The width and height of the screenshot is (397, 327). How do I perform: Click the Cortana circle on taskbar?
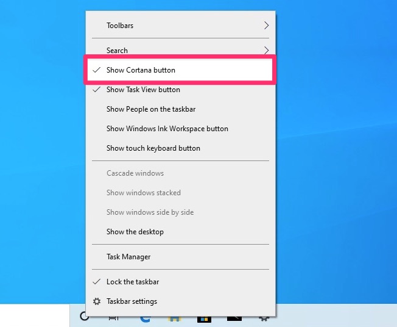pos(84,316)
